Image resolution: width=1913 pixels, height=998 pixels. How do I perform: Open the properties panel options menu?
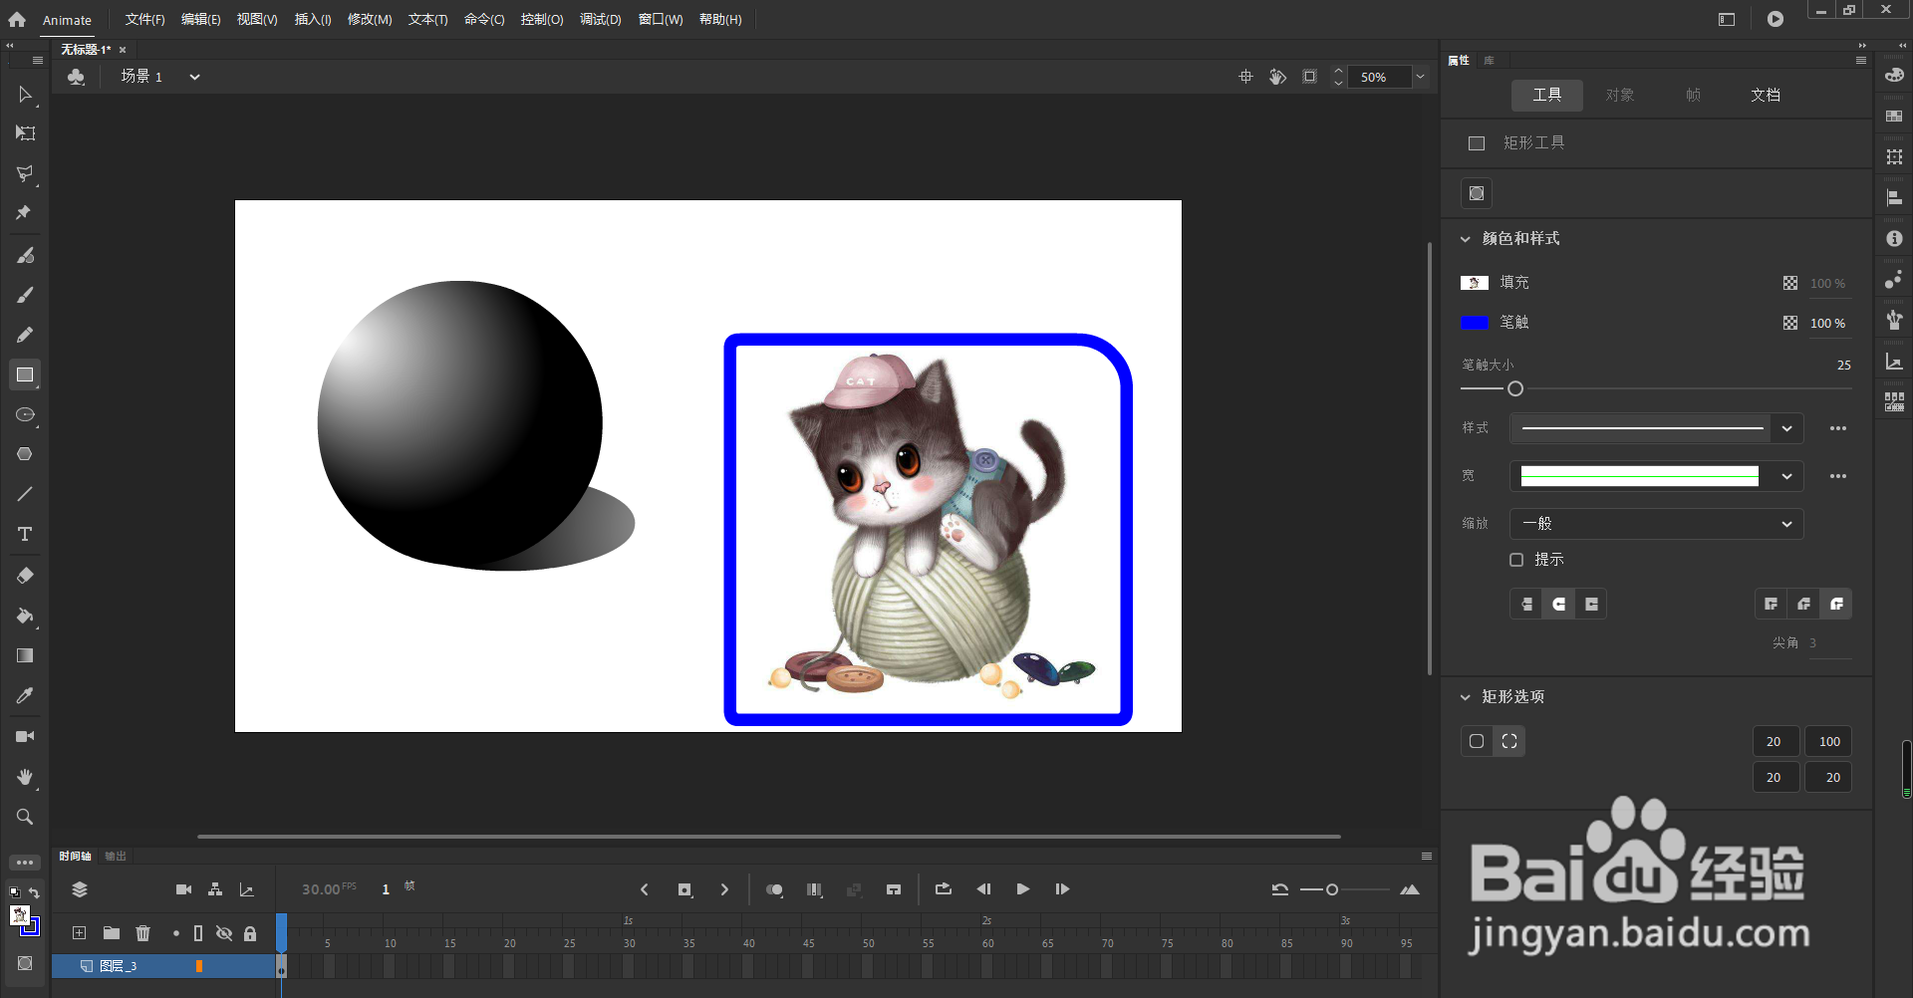[x=1861, y=60]
